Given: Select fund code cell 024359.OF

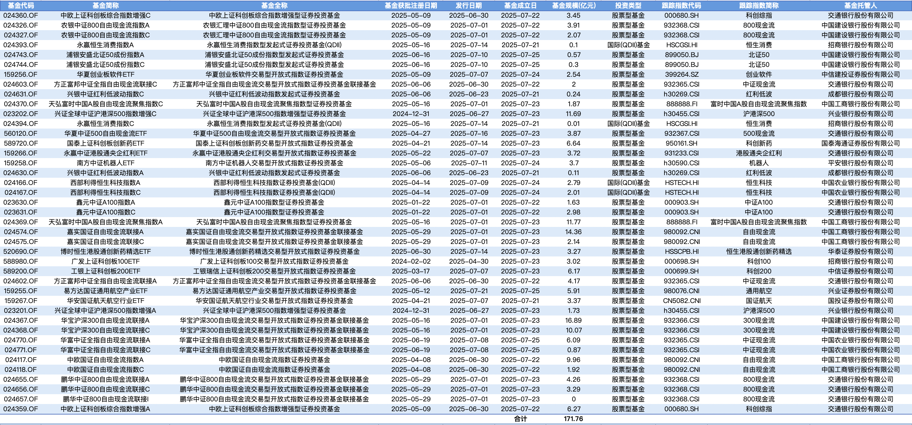Looking at the screenshot, I should point(21,409).
